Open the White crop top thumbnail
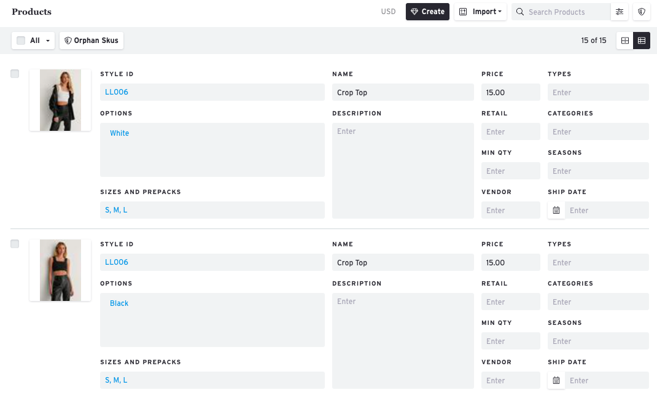Viewport: 657px width, 398px height. coord(60,99)
